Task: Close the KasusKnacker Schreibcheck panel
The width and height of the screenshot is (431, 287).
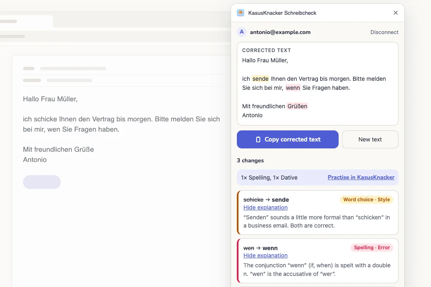Action: tap(396, 13)
